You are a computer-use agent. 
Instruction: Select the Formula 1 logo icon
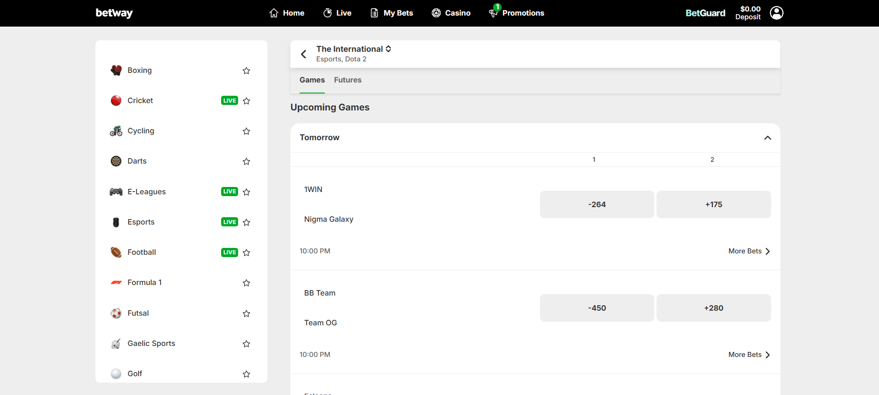coord(116,283)
